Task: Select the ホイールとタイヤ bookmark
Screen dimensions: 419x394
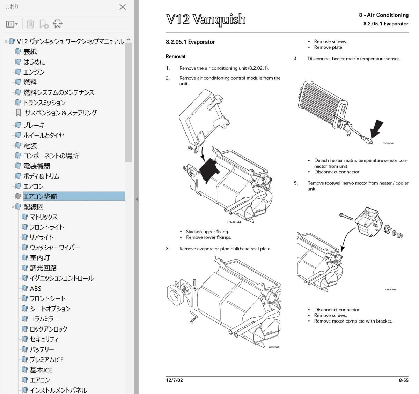Action: 44,135
